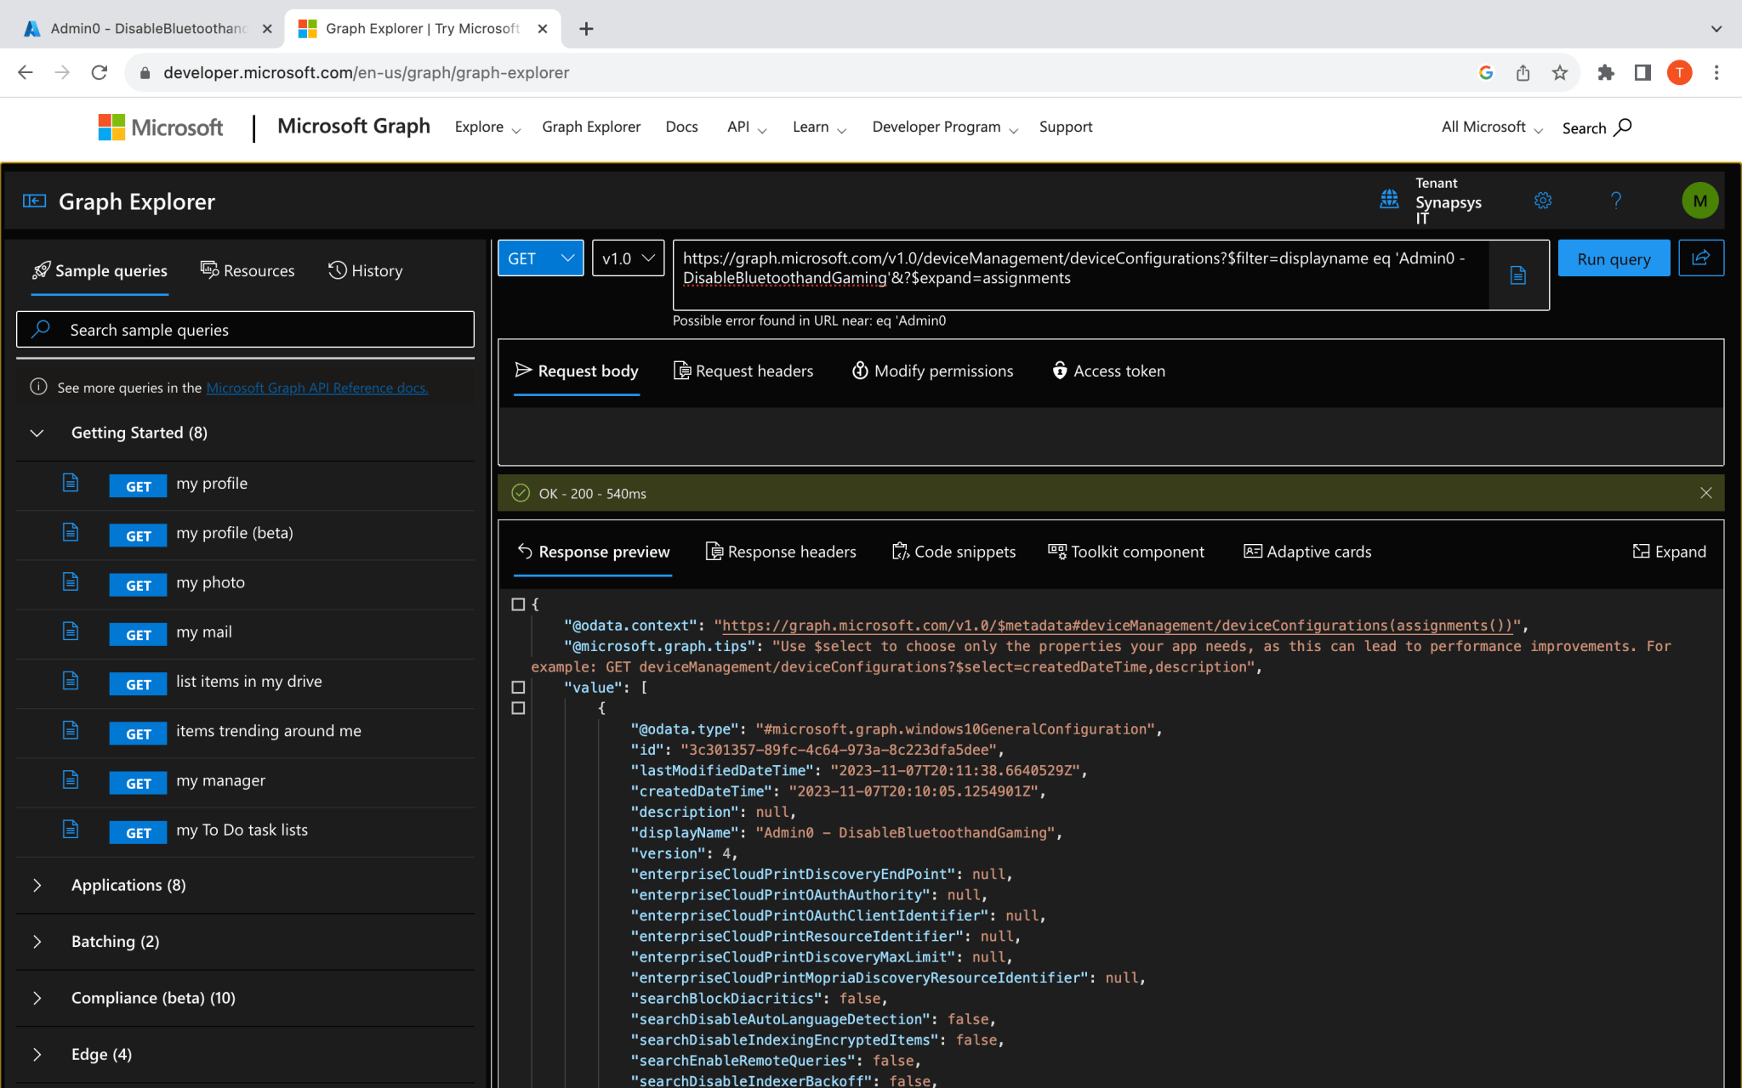
Task: Click the page icon at the query bar's right edge
Action: click(1518, 275)
